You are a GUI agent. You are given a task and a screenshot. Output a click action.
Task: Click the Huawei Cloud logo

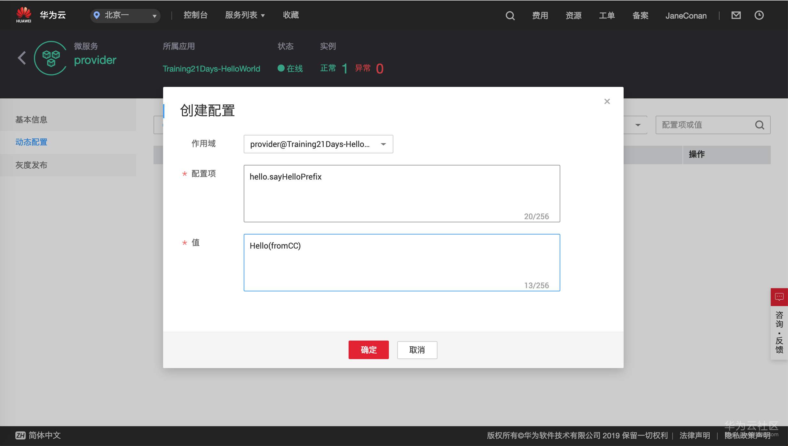click(24, 15)
